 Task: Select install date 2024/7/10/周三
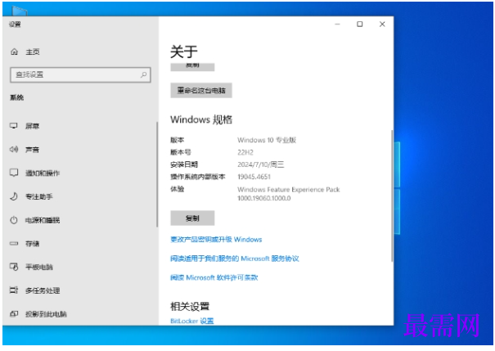261,164
